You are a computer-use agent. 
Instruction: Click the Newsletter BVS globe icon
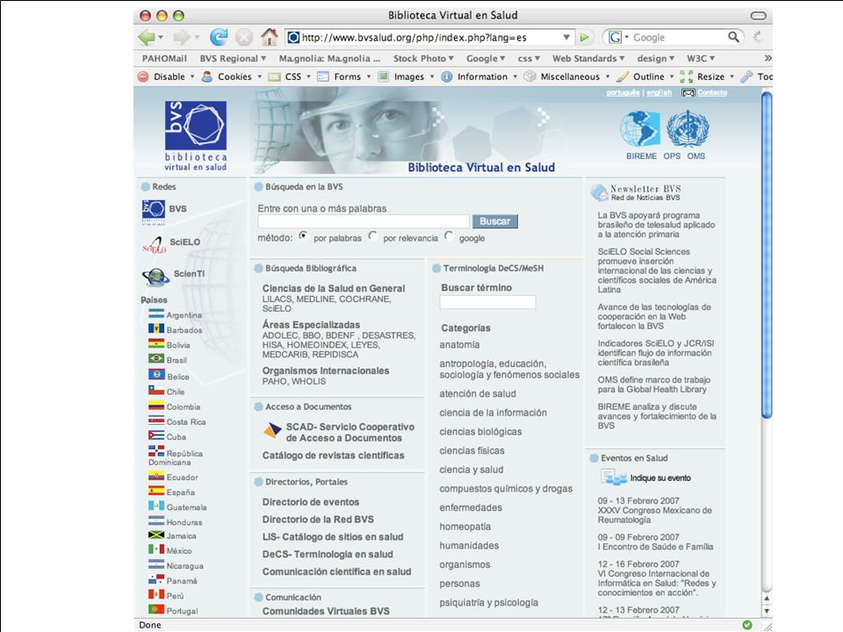pyautogui.click(x=599, y=192)
